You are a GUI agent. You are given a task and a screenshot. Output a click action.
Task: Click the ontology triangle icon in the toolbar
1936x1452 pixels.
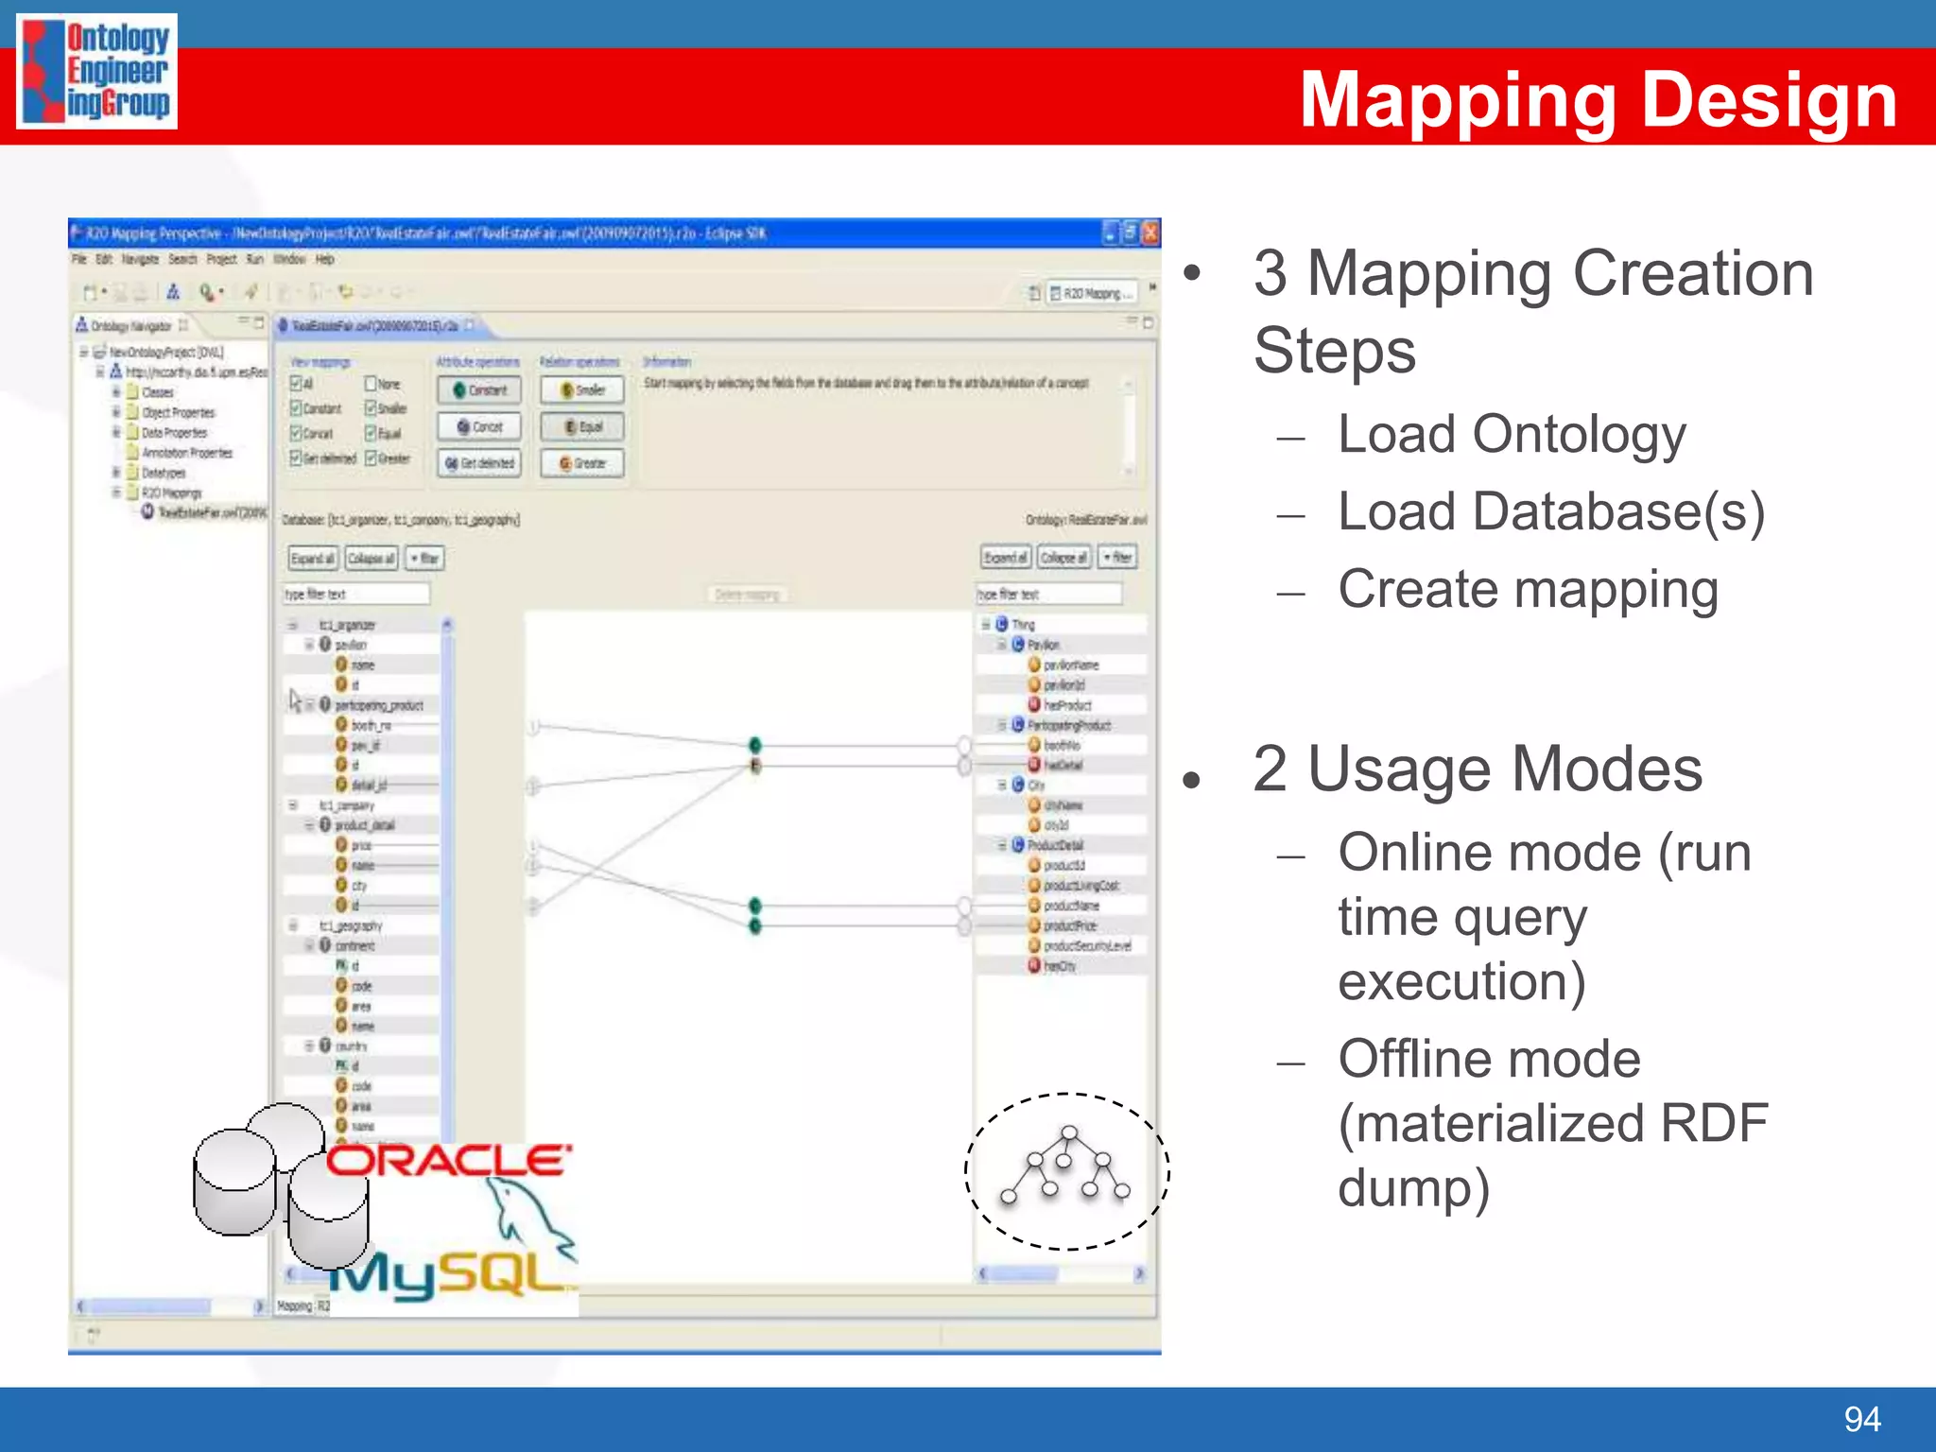point(173,292)
